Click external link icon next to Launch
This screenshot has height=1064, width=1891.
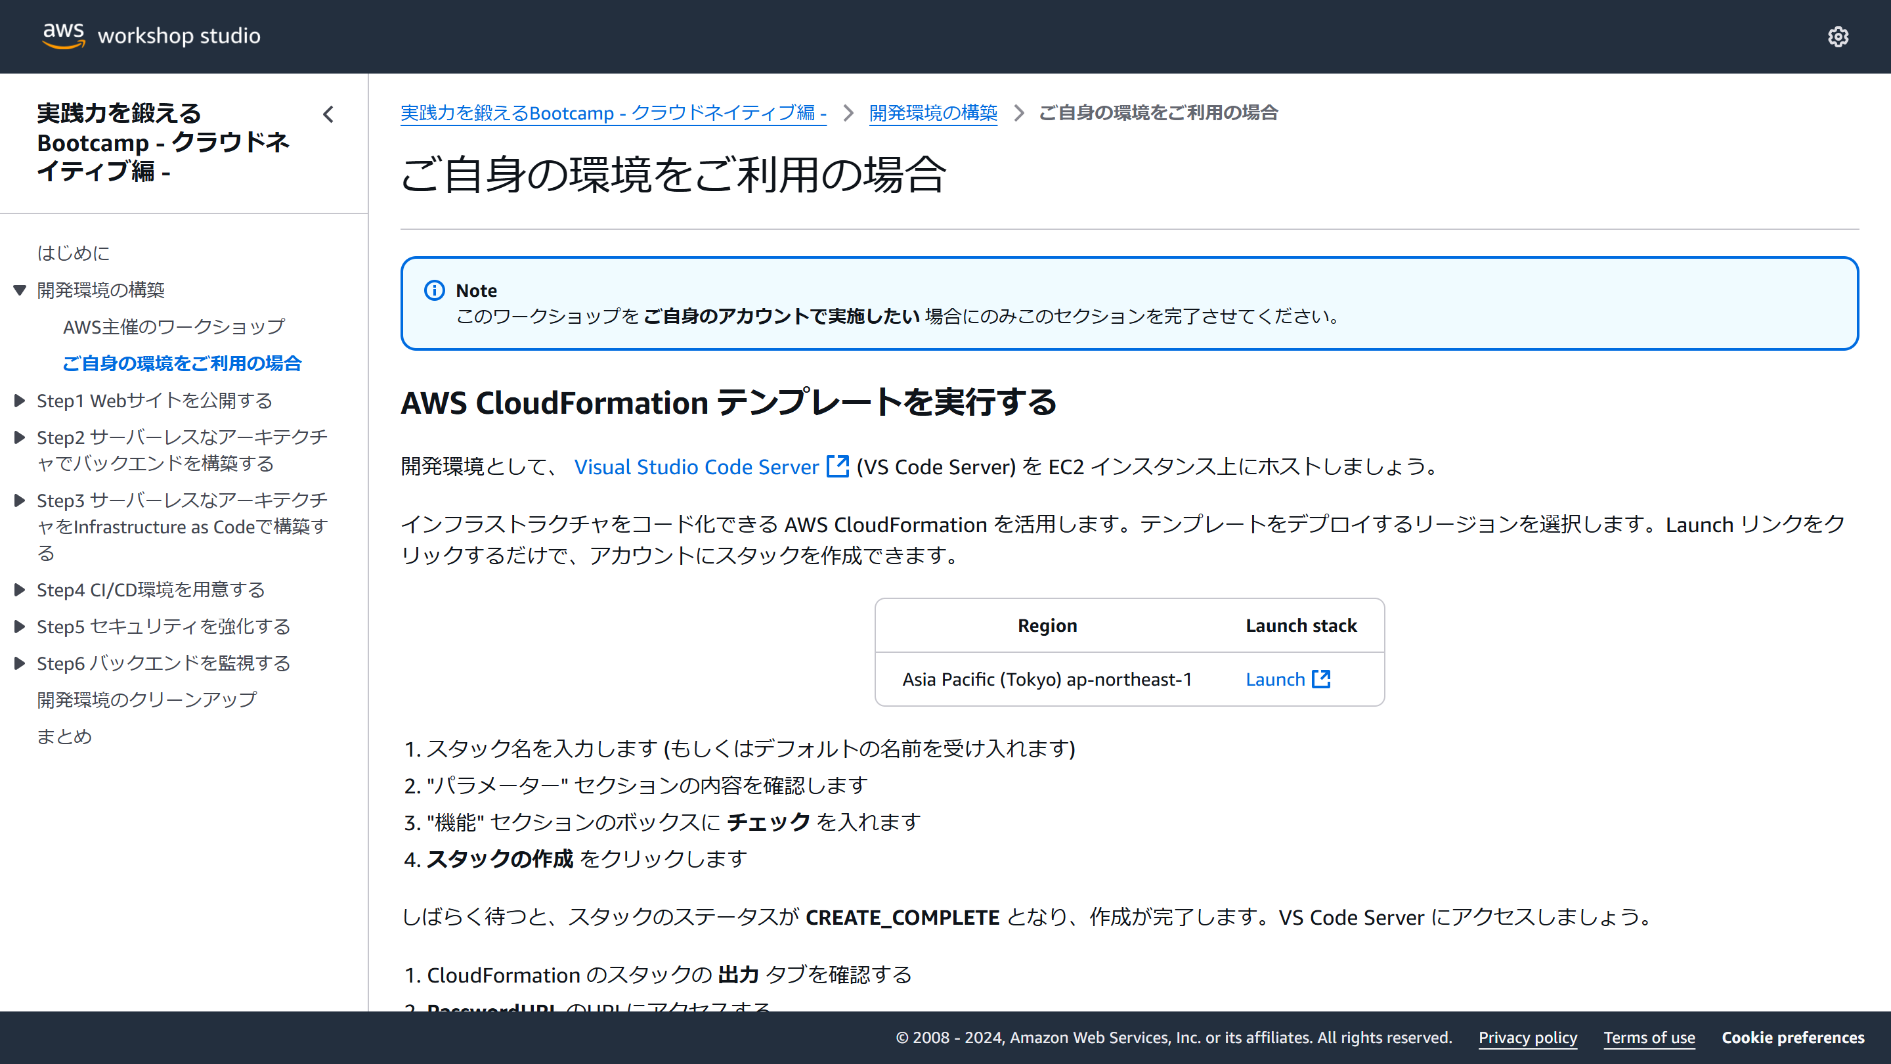point(1321,678)
